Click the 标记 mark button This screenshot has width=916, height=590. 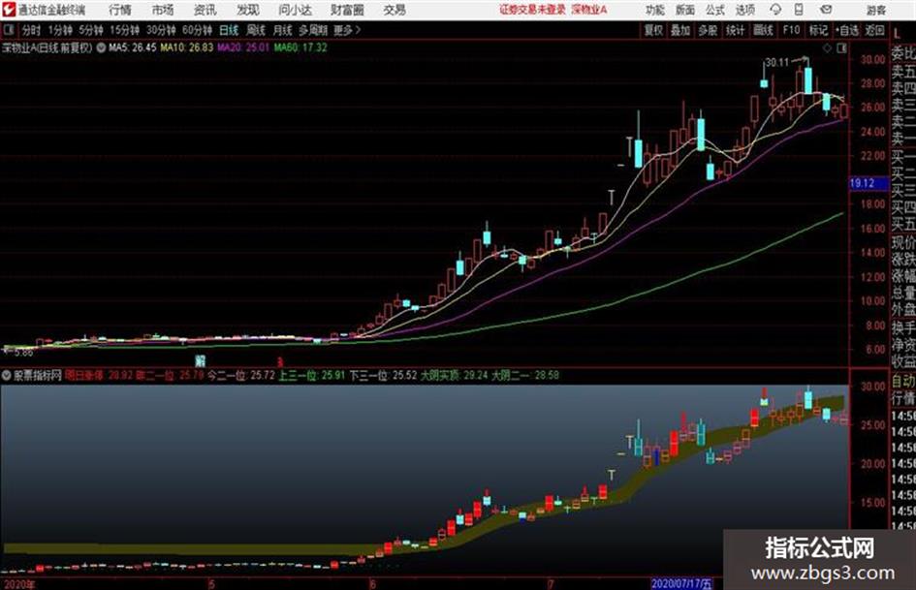(x=818, y=30)
